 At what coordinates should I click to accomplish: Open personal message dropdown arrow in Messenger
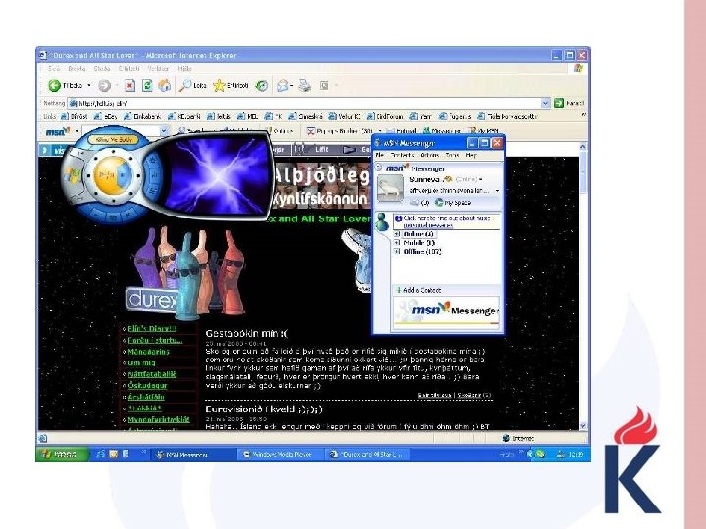[x=497, y=191]
